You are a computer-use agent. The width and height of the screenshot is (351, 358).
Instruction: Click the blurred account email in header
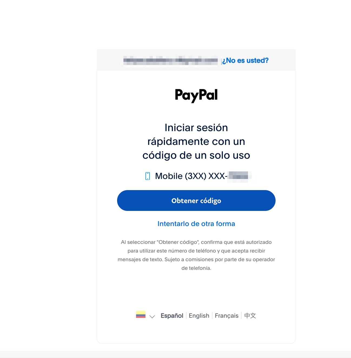pos(170,61)
